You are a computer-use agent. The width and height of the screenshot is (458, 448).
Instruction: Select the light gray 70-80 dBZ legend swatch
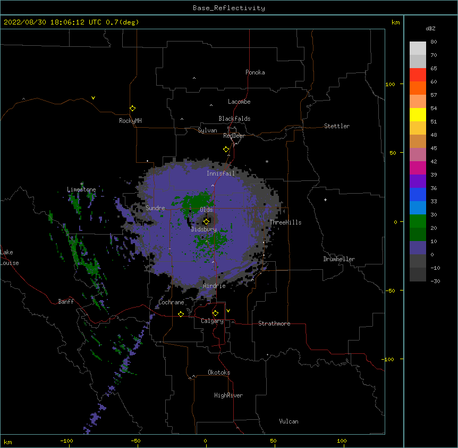pos(418,48)
